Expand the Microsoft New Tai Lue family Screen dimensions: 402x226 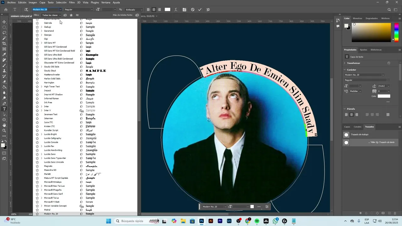[41, 186]
